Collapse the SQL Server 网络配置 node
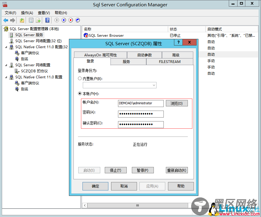The image size is (261, 217). pos(6,65)
